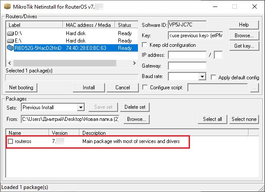Click the E:\ hard disk drive icon

click(11, 40)
